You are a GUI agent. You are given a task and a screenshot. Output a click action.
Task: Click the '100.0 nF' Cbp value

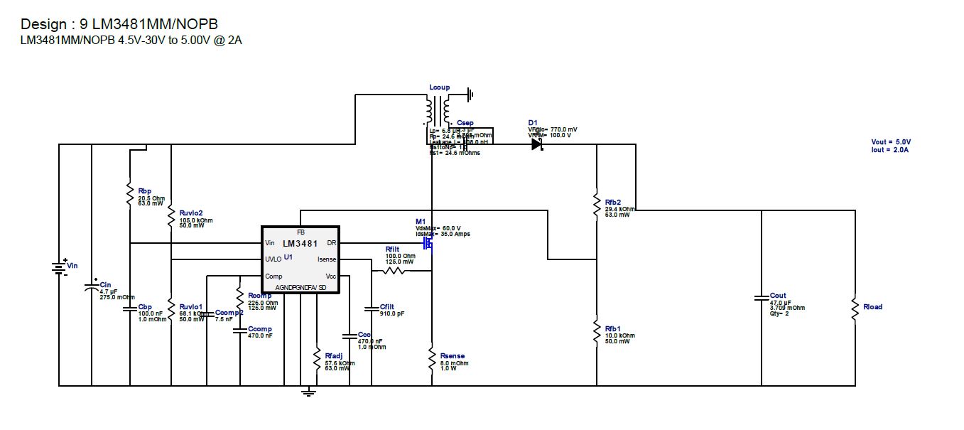(x=151, y=313)
